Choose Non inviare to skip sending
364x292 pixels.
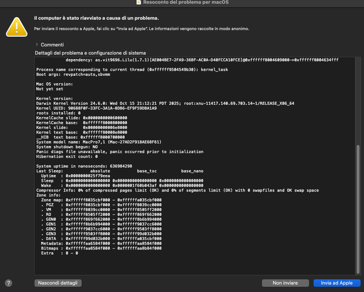point(285,283)
